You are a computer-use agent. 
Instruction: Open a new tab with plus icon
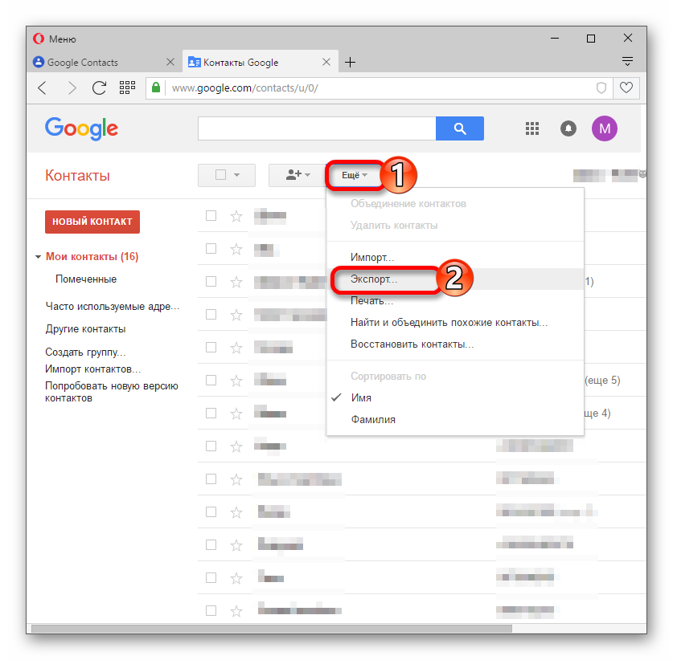(351, 62)
